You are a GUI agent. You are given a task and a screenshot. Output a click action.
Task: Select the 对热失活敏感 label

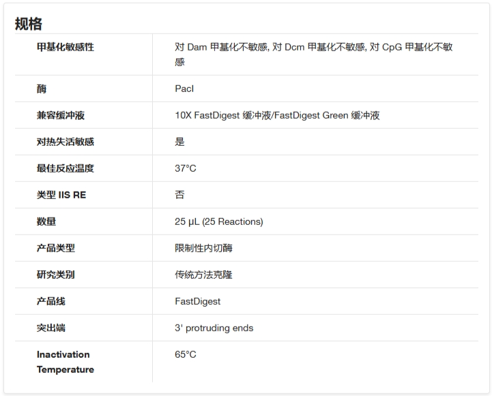click(66, 142)
